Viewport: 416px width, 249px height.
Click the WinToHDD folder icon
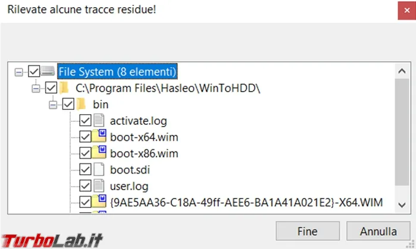coord(64,88)
